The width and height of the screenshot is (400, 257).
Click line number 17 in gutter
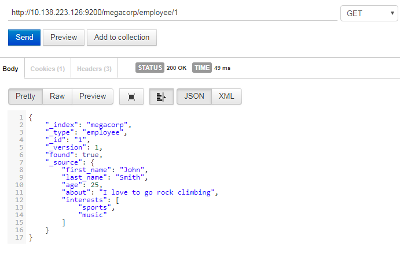(19, 238)
